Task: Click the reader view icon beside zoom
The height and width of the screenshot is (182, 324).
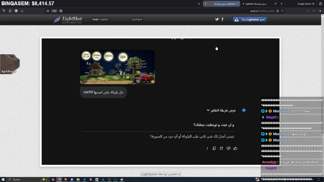Action: [61, 11]
